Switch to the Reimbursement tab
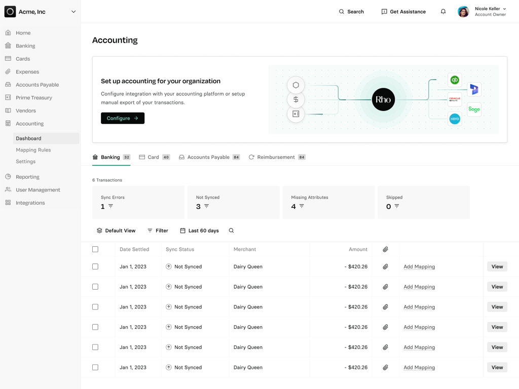 (277, 157)
